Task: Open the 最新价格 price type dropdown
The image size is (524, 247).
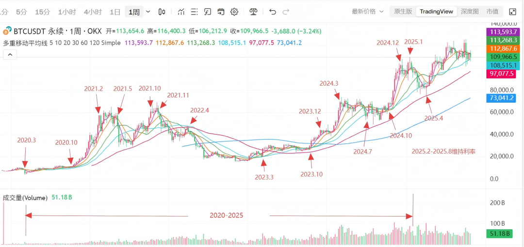Action: point(367,11)
